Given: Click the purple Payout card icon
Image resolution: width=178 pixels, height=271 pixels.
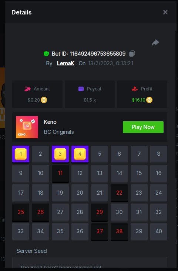Looking at the screenshot, I should [81, 89].
